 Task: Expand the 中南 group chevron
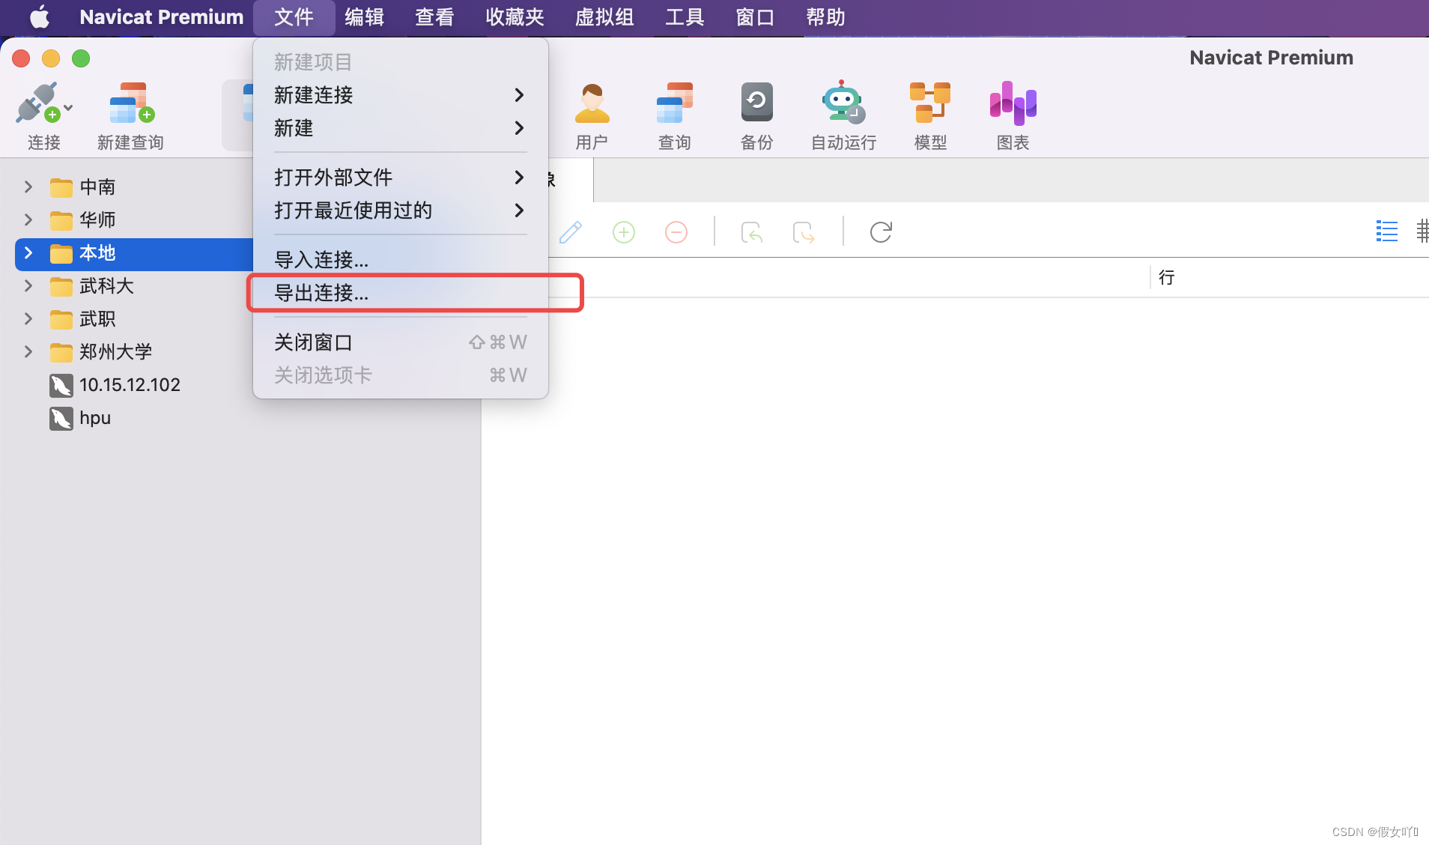tap(28, 187)
